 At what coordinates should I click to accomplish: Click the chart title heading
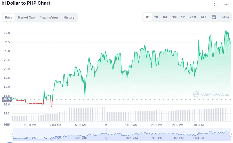[26, 3]
